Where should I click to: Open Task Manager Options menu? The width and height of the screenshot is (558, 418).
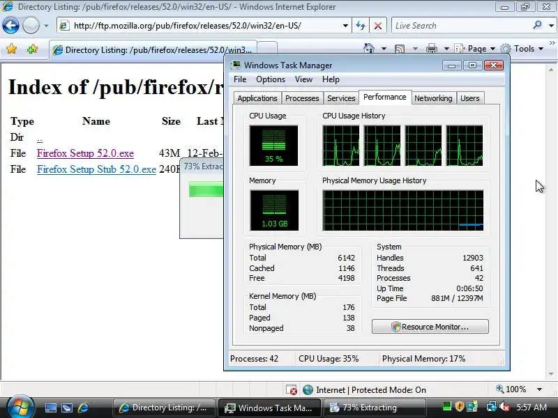pyautogui.click(x=271, y=79)
